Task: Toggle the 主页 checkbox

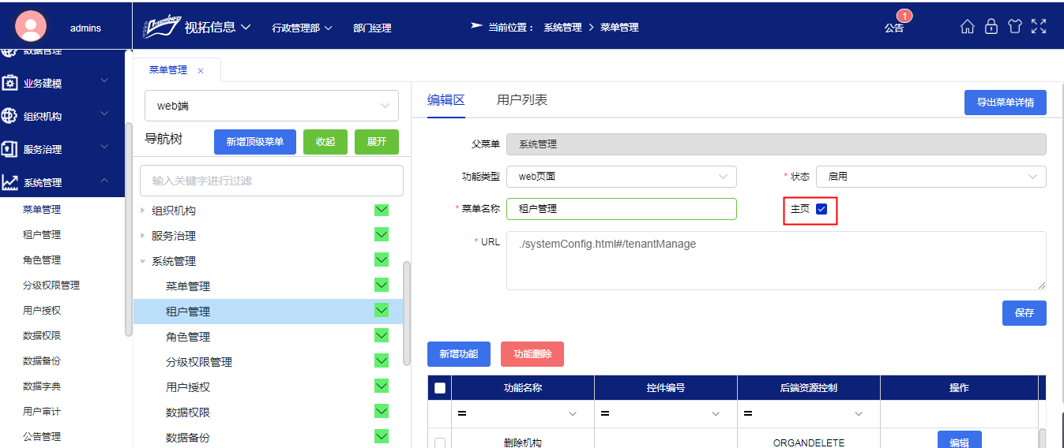Action: click(x=821, y=209)
